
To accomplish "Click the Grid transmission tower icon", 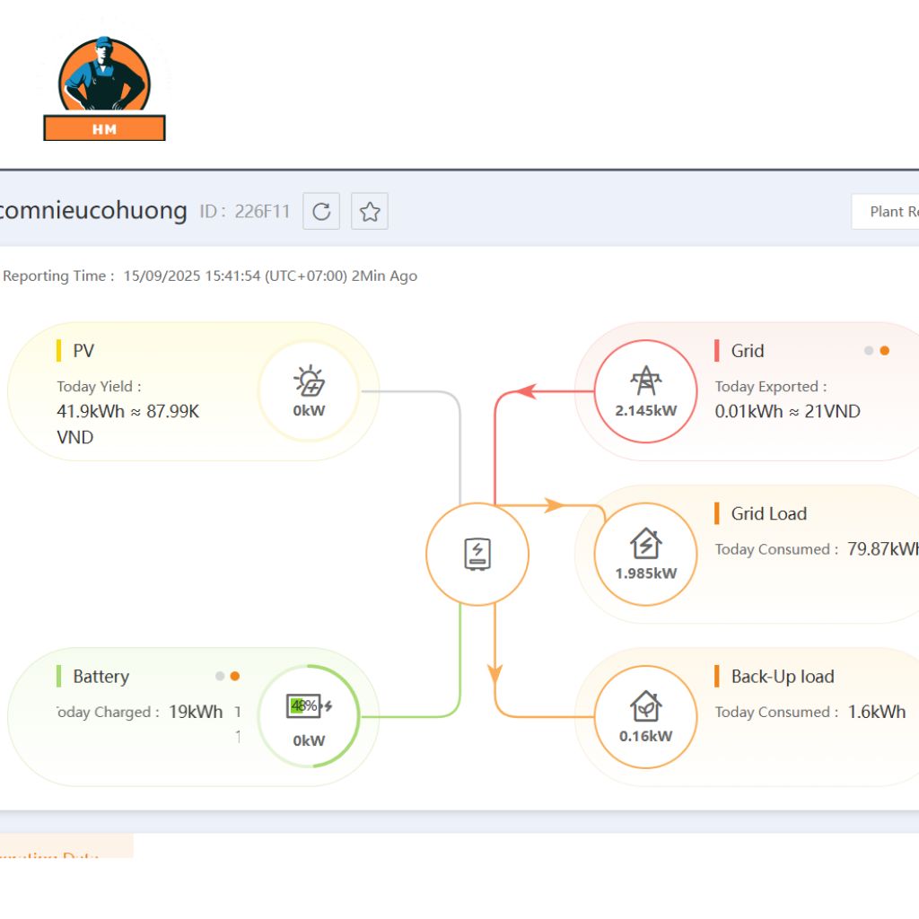I will click(x=645, y=381).
